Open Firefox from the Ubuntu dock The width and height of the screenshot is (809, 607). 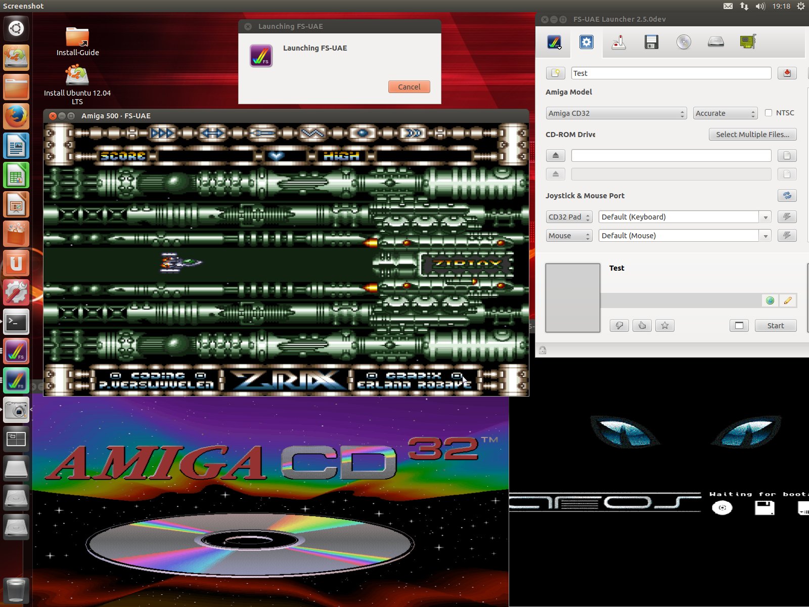[x=16, y=117]
